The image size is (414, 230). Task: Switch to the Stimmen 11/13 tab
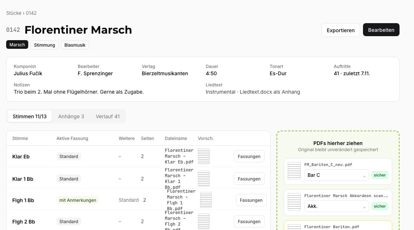coord(30,116)
